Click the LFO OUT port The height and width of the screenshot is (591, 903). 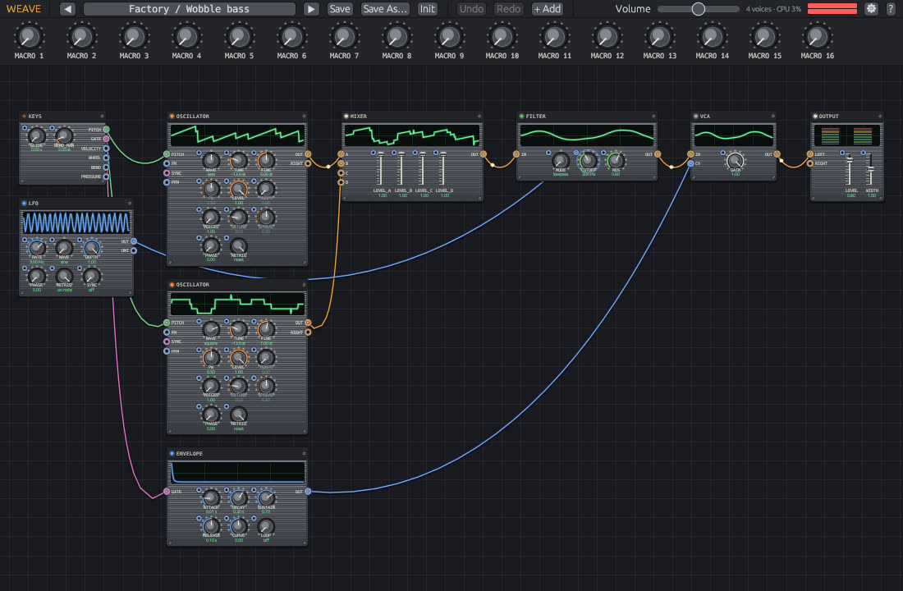(x=134, y=241)
